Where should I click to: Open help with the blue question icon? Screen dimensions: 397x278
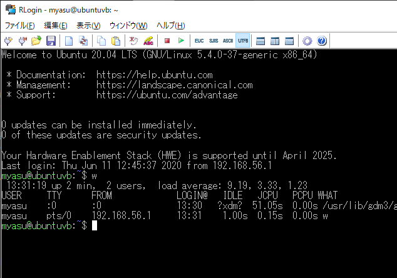pos(322,41)
